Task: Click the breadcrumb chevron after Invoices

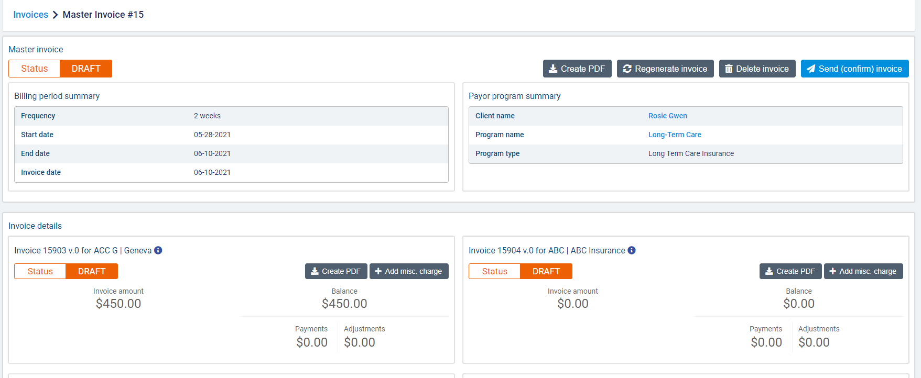Action: pos(55,15)
